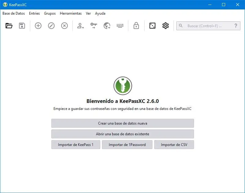
Task: Minimize the KeePassXC window
Action: (x=210, y=5)
